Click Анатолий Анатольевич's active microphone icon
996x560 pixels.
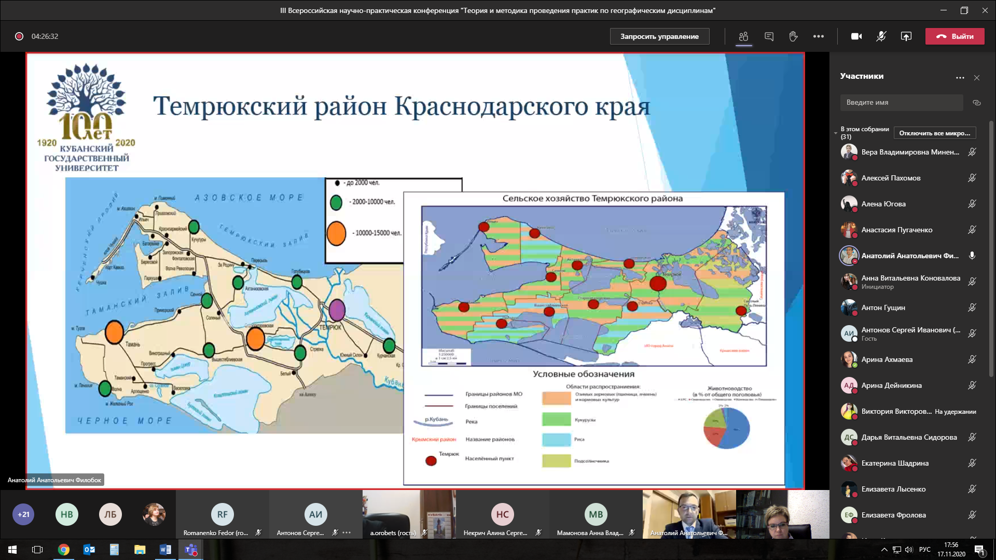coord(972,256)
